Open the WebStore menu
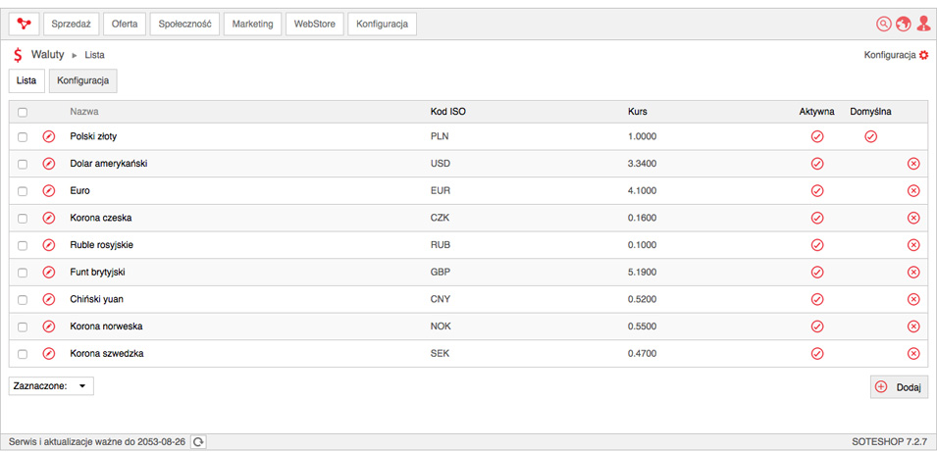The height and width of the screenshot is (452, 937). coord(315,24)
